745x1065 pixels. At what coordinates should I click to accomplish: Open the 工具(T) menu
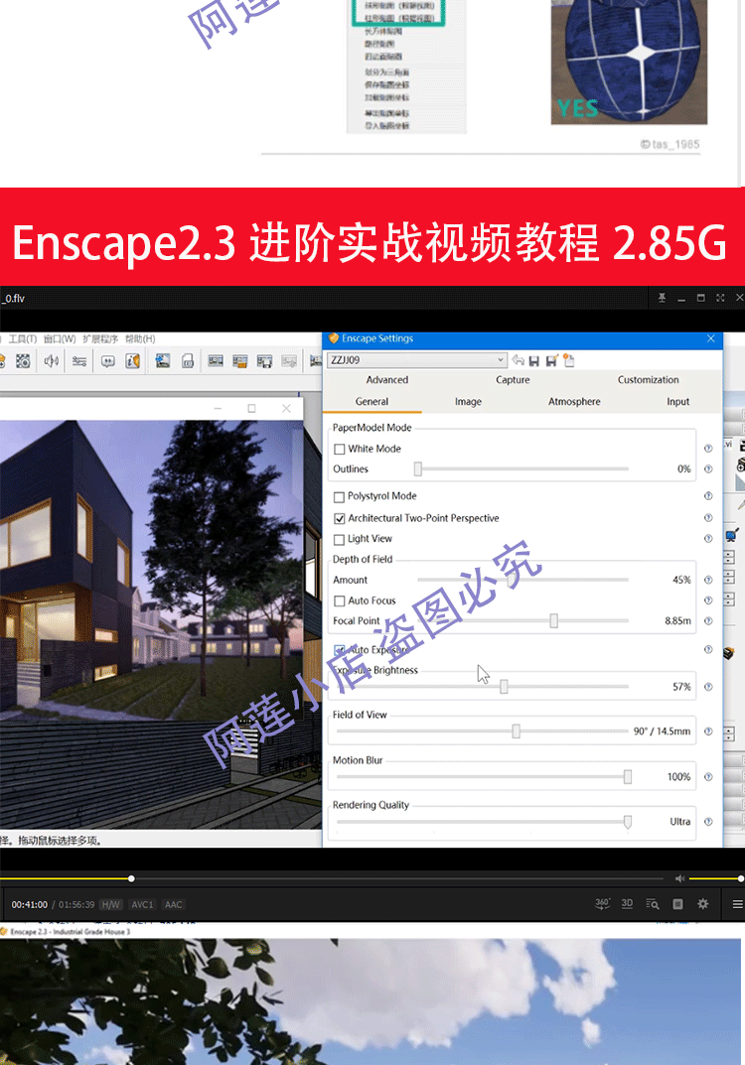coord(23,338)
